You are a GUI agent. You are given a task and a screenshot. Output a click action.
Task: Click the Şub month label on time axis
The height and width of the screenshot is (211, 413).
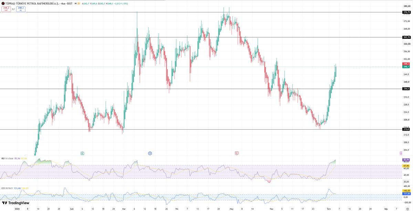(x=72, y=209)
